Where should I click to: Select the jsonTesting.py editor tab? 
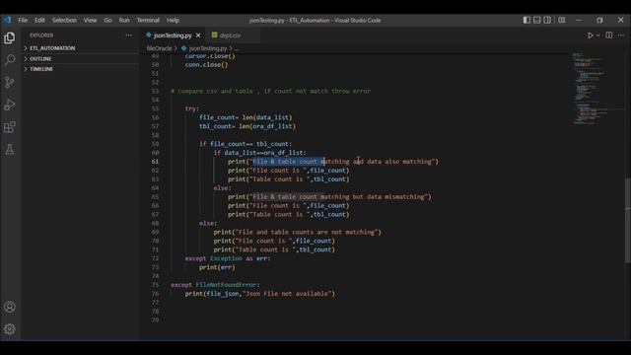(173, 35)
